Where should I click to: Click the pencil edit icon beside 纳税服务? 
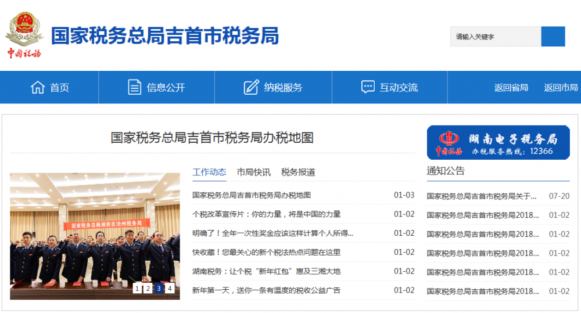pyautogui.click(x=251, y=88)
